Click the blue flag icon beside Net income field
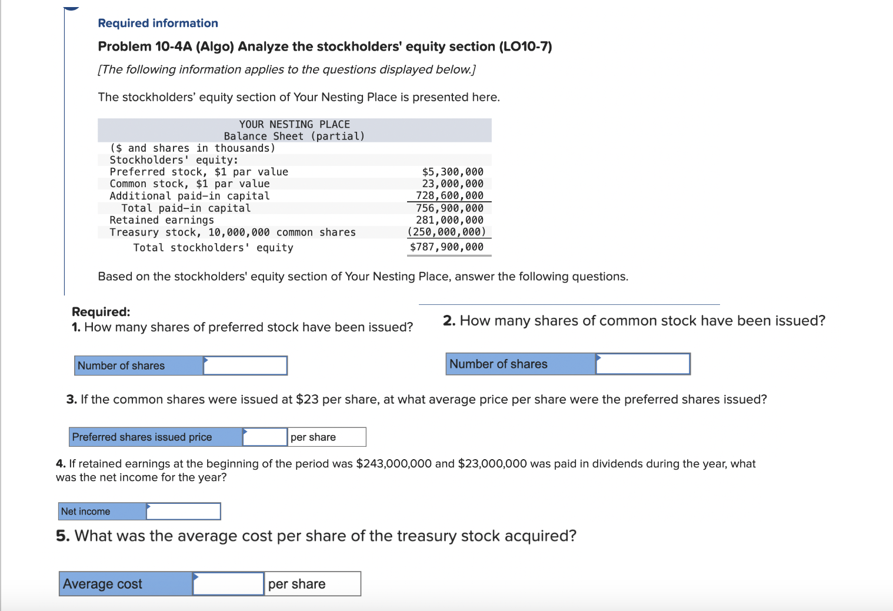Image resolution: width=893 pixels, height=611 pixels. tap(150, 507)
